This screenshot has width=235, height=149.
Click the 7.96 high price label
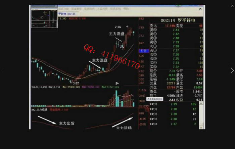tap(118, 27)
